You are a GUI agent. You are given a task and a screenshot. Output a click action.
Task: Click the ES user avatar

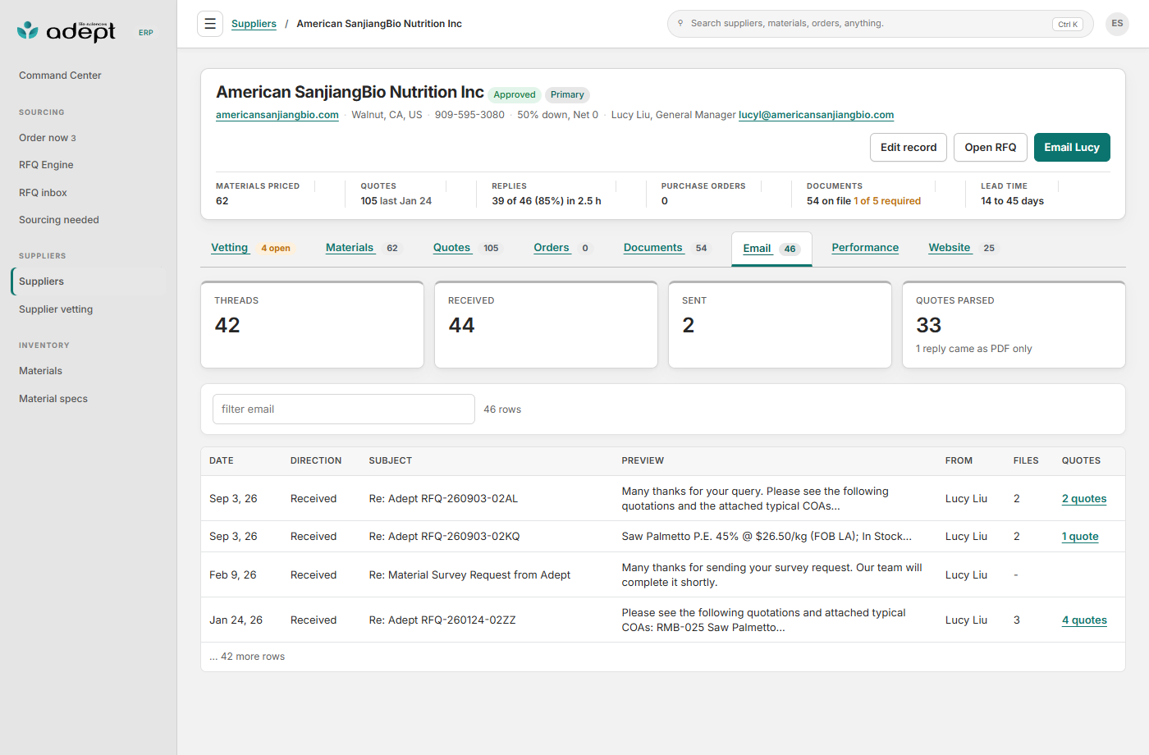[x=1117, y=24]
